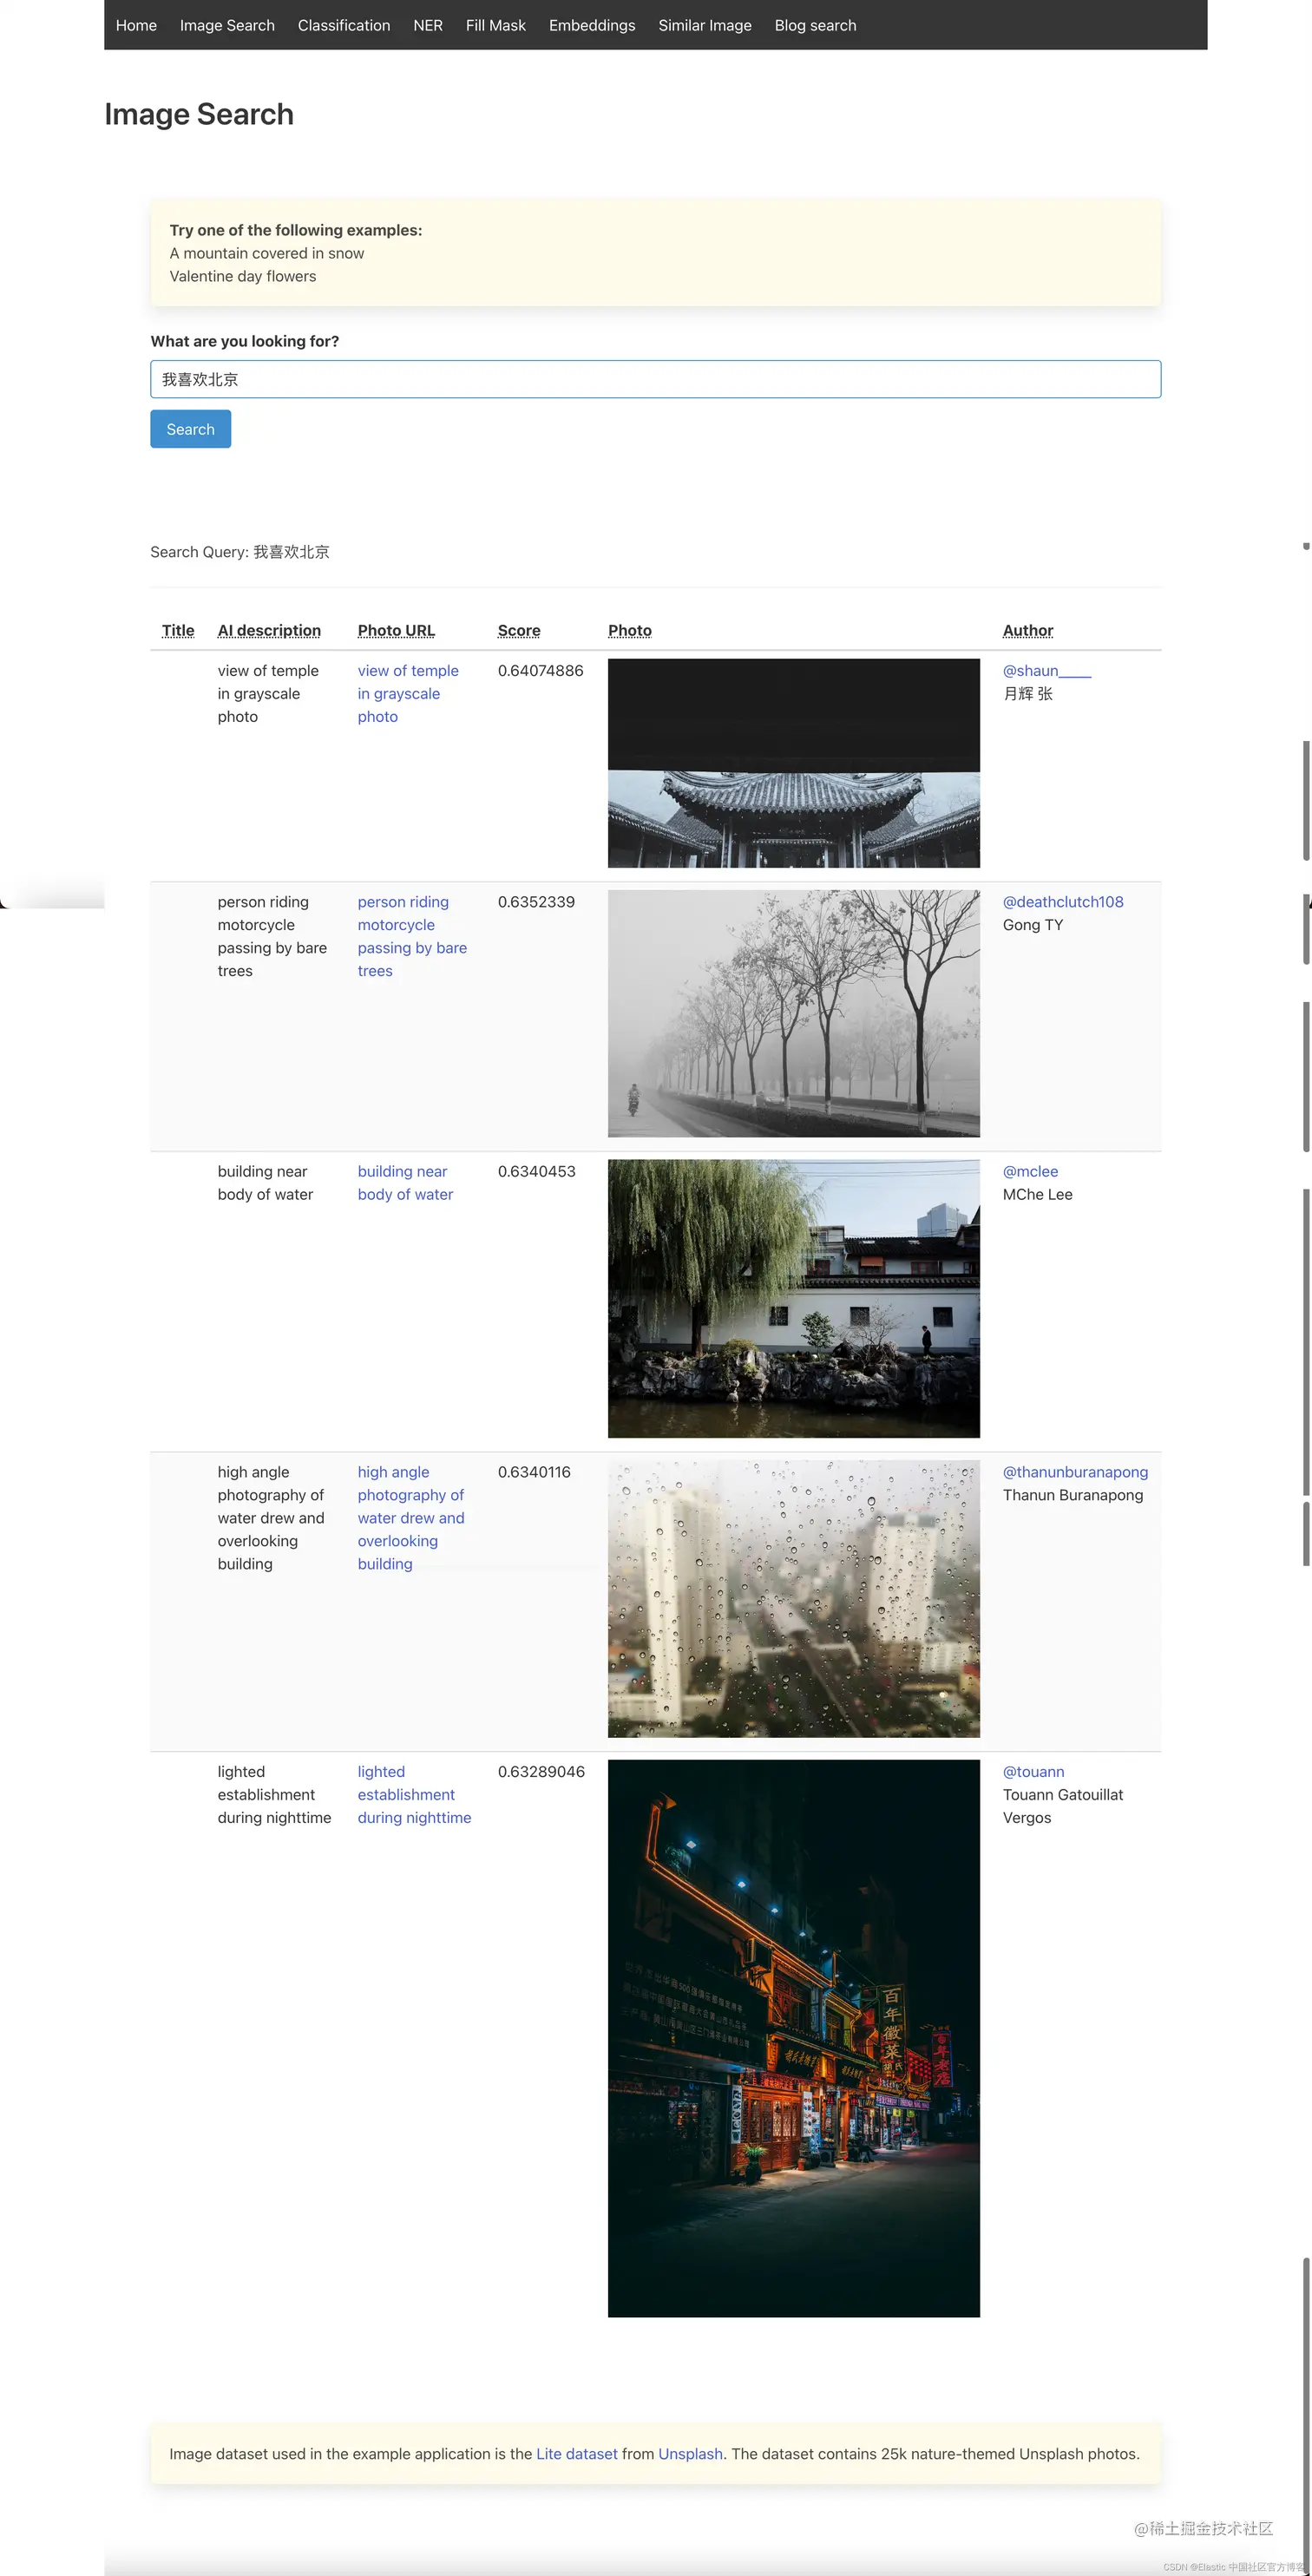Open the Lite dataset link
Image resolution: width=1312 pixels, height=2576 pixels.
577,2453
